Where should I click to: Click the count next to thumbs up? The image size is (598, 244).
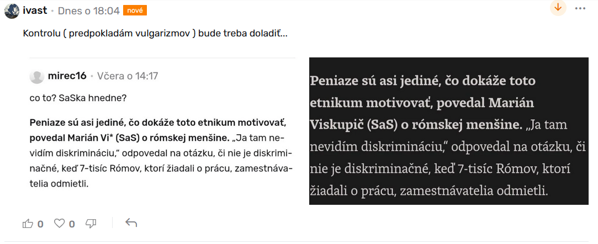[x=40, y=224]
